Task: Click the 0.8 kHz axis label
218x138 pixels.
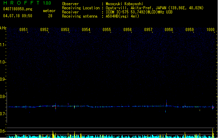Action: pos(3,97)
